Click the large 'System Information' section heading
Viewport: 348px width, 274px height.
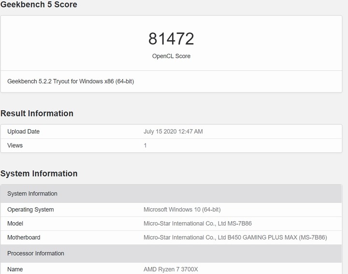(x=39, y=174)
